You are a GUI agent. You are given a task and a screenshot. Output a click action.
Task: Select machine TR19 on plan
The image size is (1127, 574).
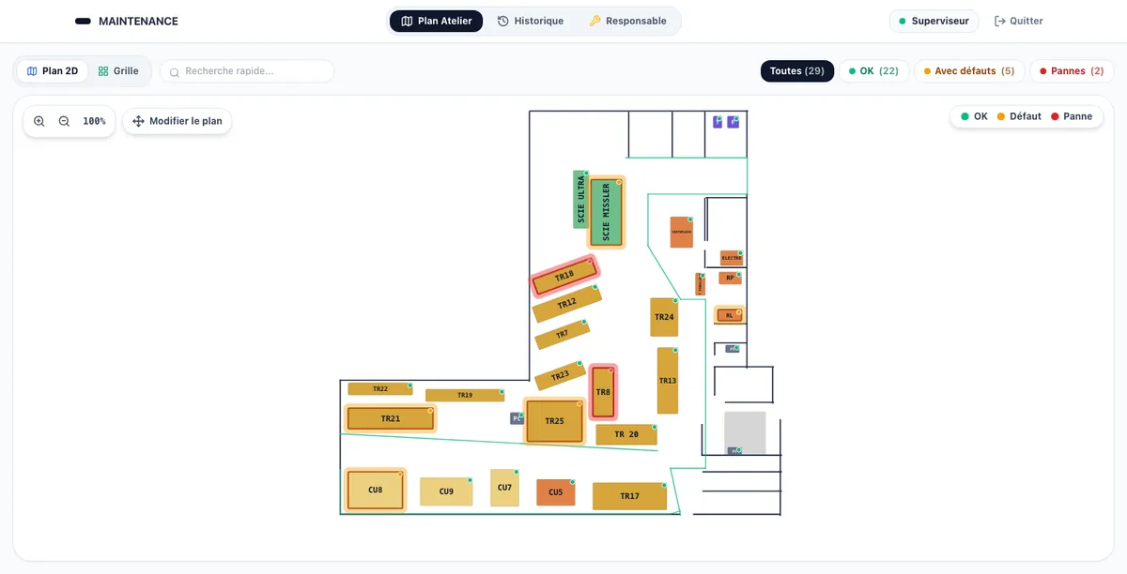point(465,395)
